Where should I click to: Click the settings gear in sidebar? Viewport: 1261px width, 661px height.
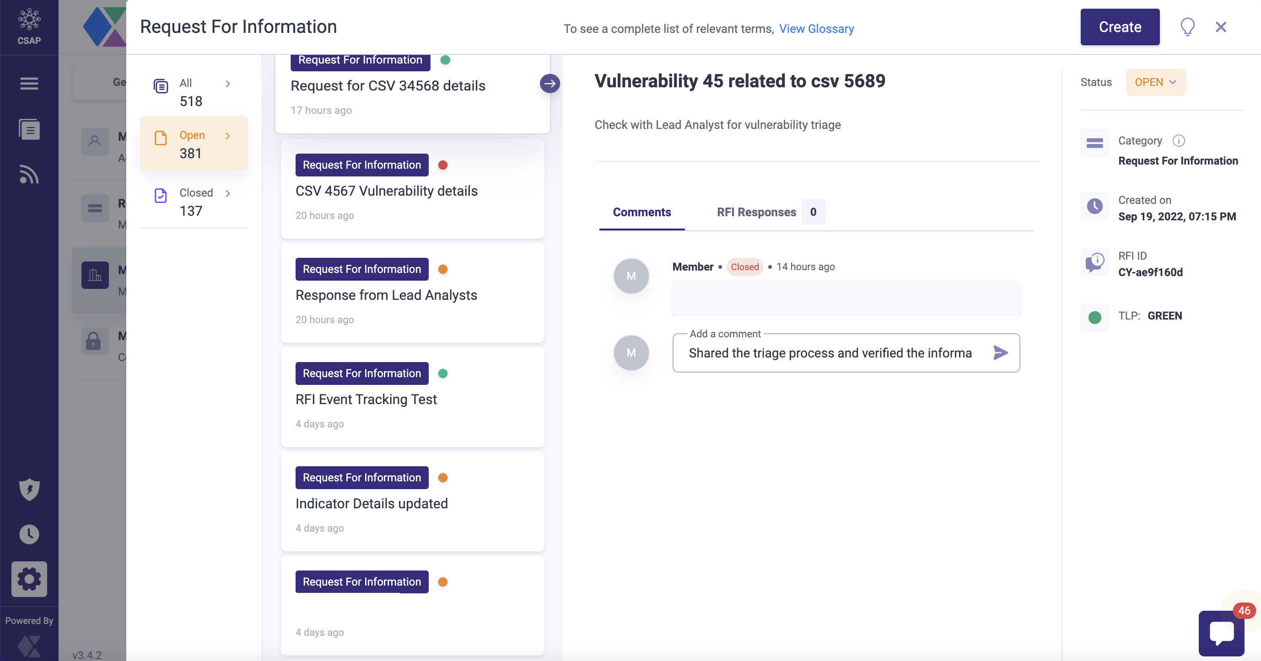29,579
